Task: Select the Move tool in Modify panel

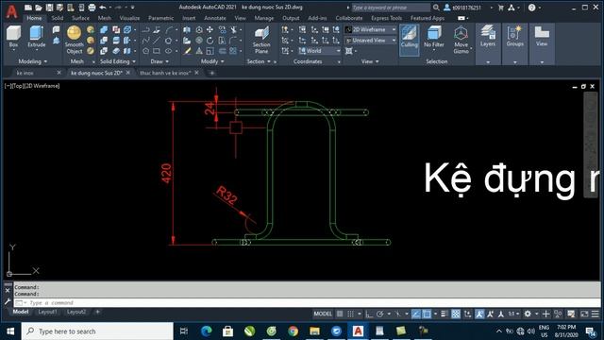Action: coord(210,29)
